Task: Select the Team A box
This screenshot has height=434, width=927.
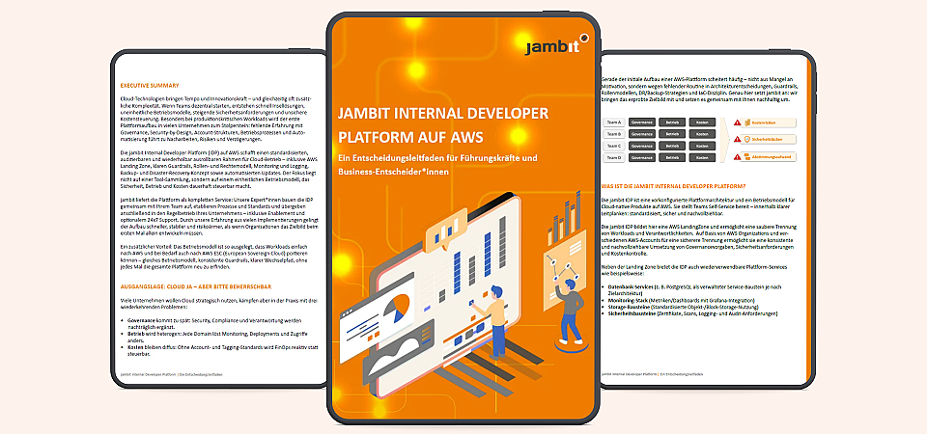Action: pyautogui.click(x=614, y=122)
